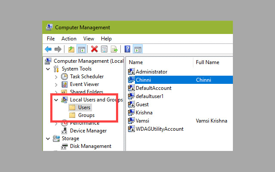The height and width of the screenshot is (172, 275).
Task: Click the Up one level folder icon
Action: pyautogui.click(x=71, y=49)
